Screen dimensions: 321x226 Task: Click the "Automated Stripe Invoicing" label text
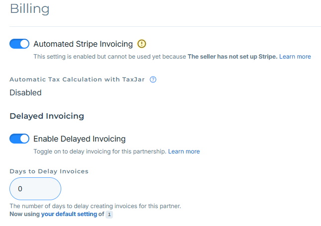83,44
